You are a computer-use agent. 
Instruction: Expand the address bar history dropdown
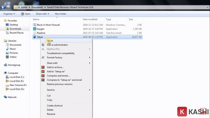tap(207, 7)
